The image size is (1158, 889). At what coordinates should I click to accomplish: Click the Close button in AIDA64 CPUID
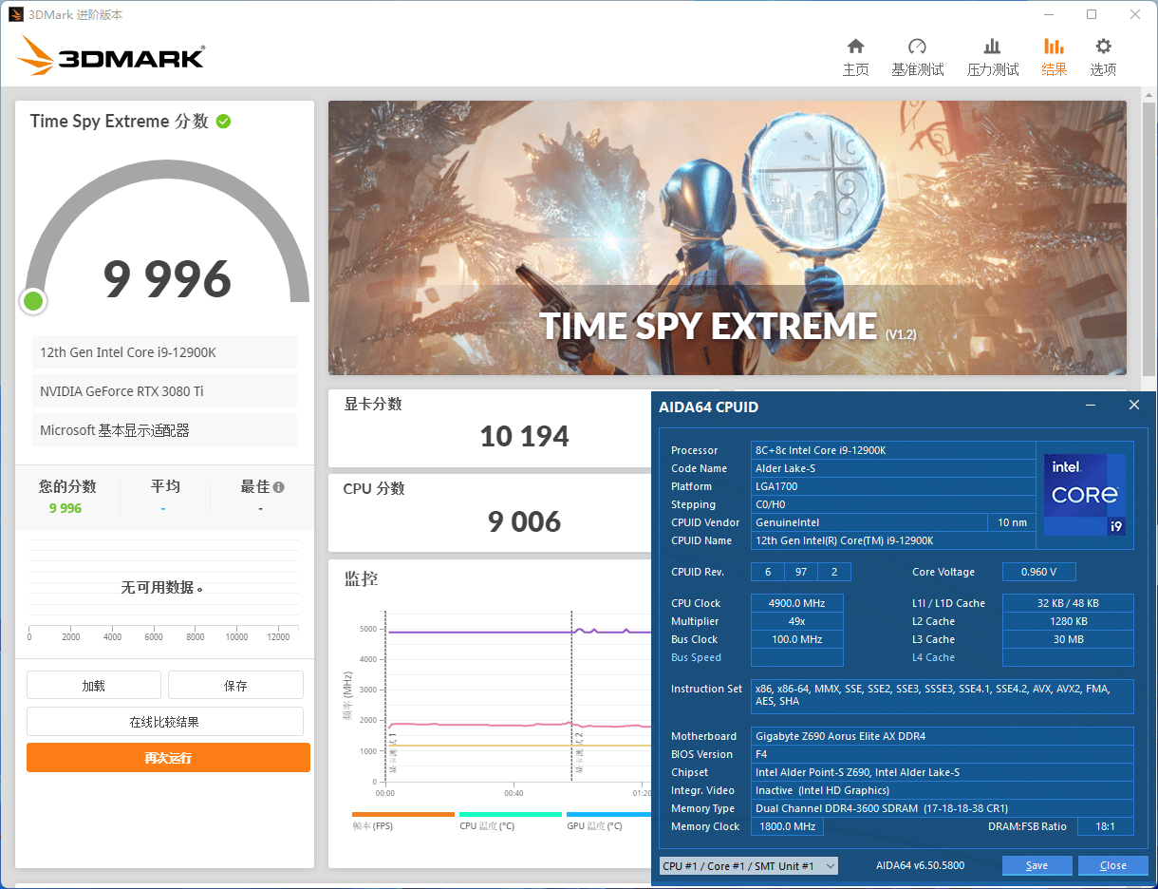1113,865
